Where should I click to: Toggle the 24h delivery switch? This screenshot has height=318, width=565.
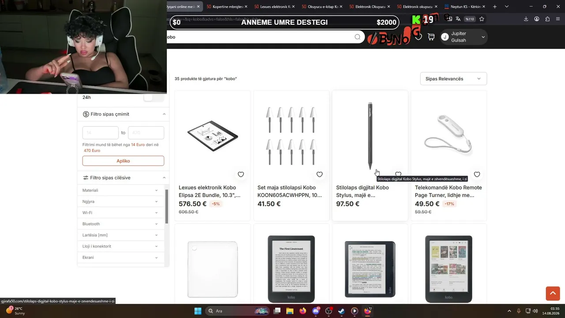coord(154,98)
